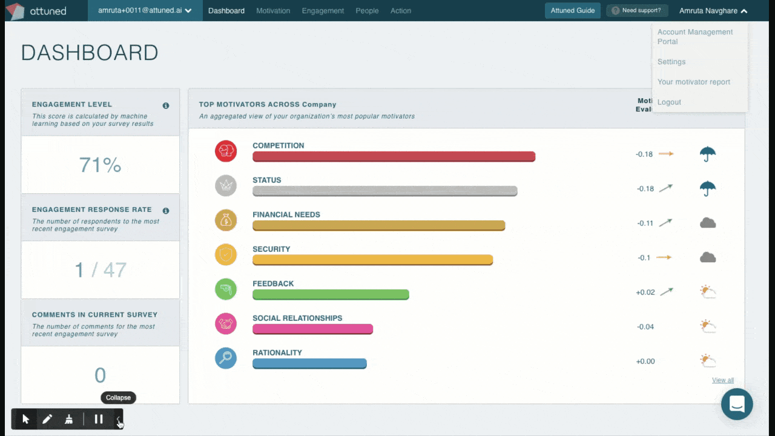Choose Logout from user menu
The height and width of the screenshot is (436, 775).
pyautogui.click(x=669, y=102)
